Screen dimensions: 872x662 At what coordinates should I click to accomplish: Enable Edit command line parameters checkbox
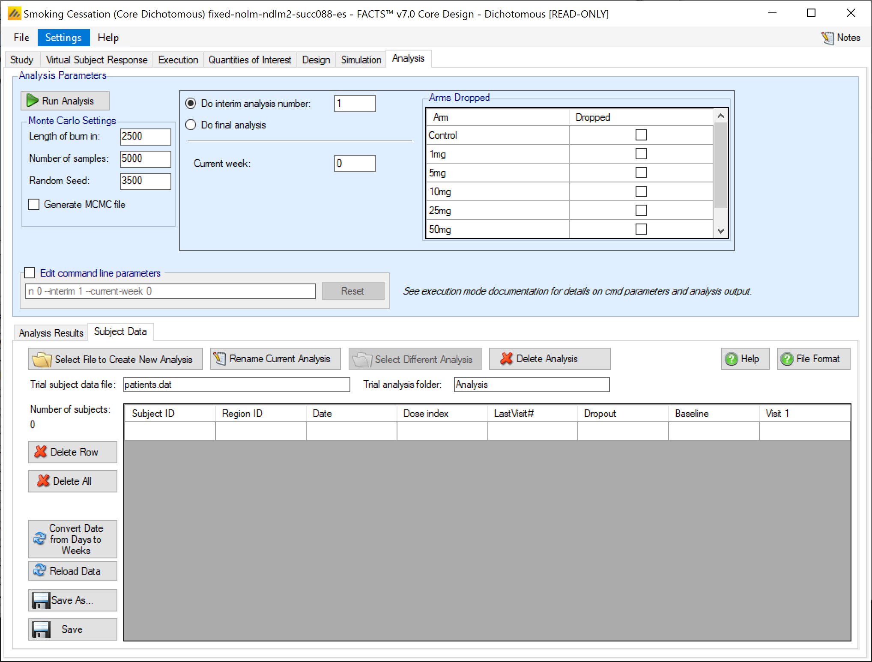tap(30, 273)
